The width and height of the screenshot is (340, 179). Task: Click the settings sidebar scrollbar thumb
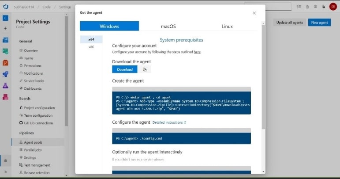coord(66,71)
